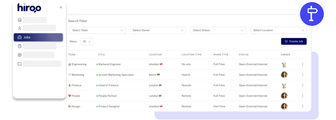The height and width of the screenshot is (120, 336).
Task: Click the LOCATION TYPE column header
Action: coord(192,55)
